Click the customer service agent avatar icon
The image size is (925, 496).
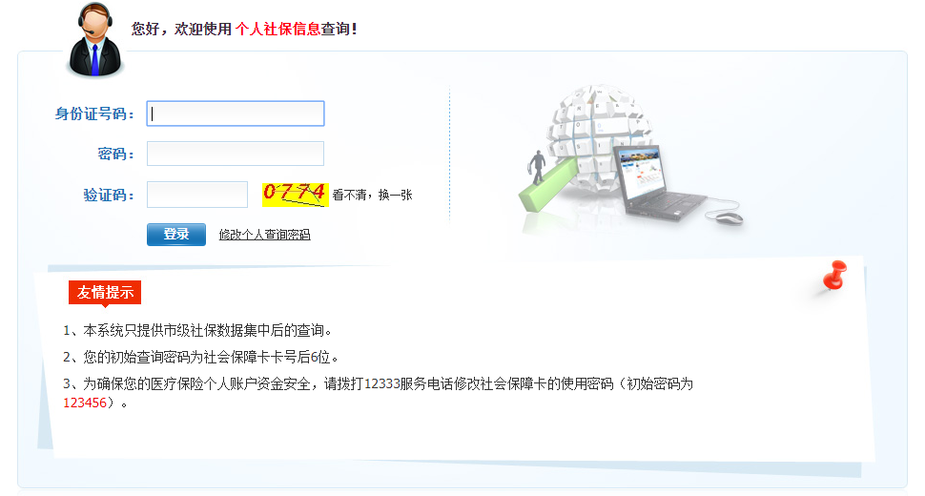pyautogui.click(x=95, y=40)
